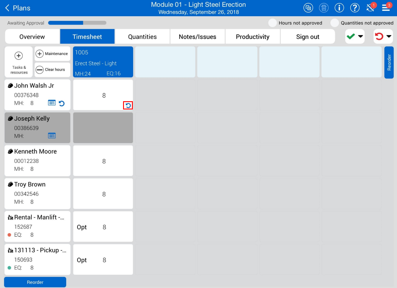This screenshot has width=397, height=288.
Task: Click the plus icon for Tasks & resources
Action: [19, 55]
